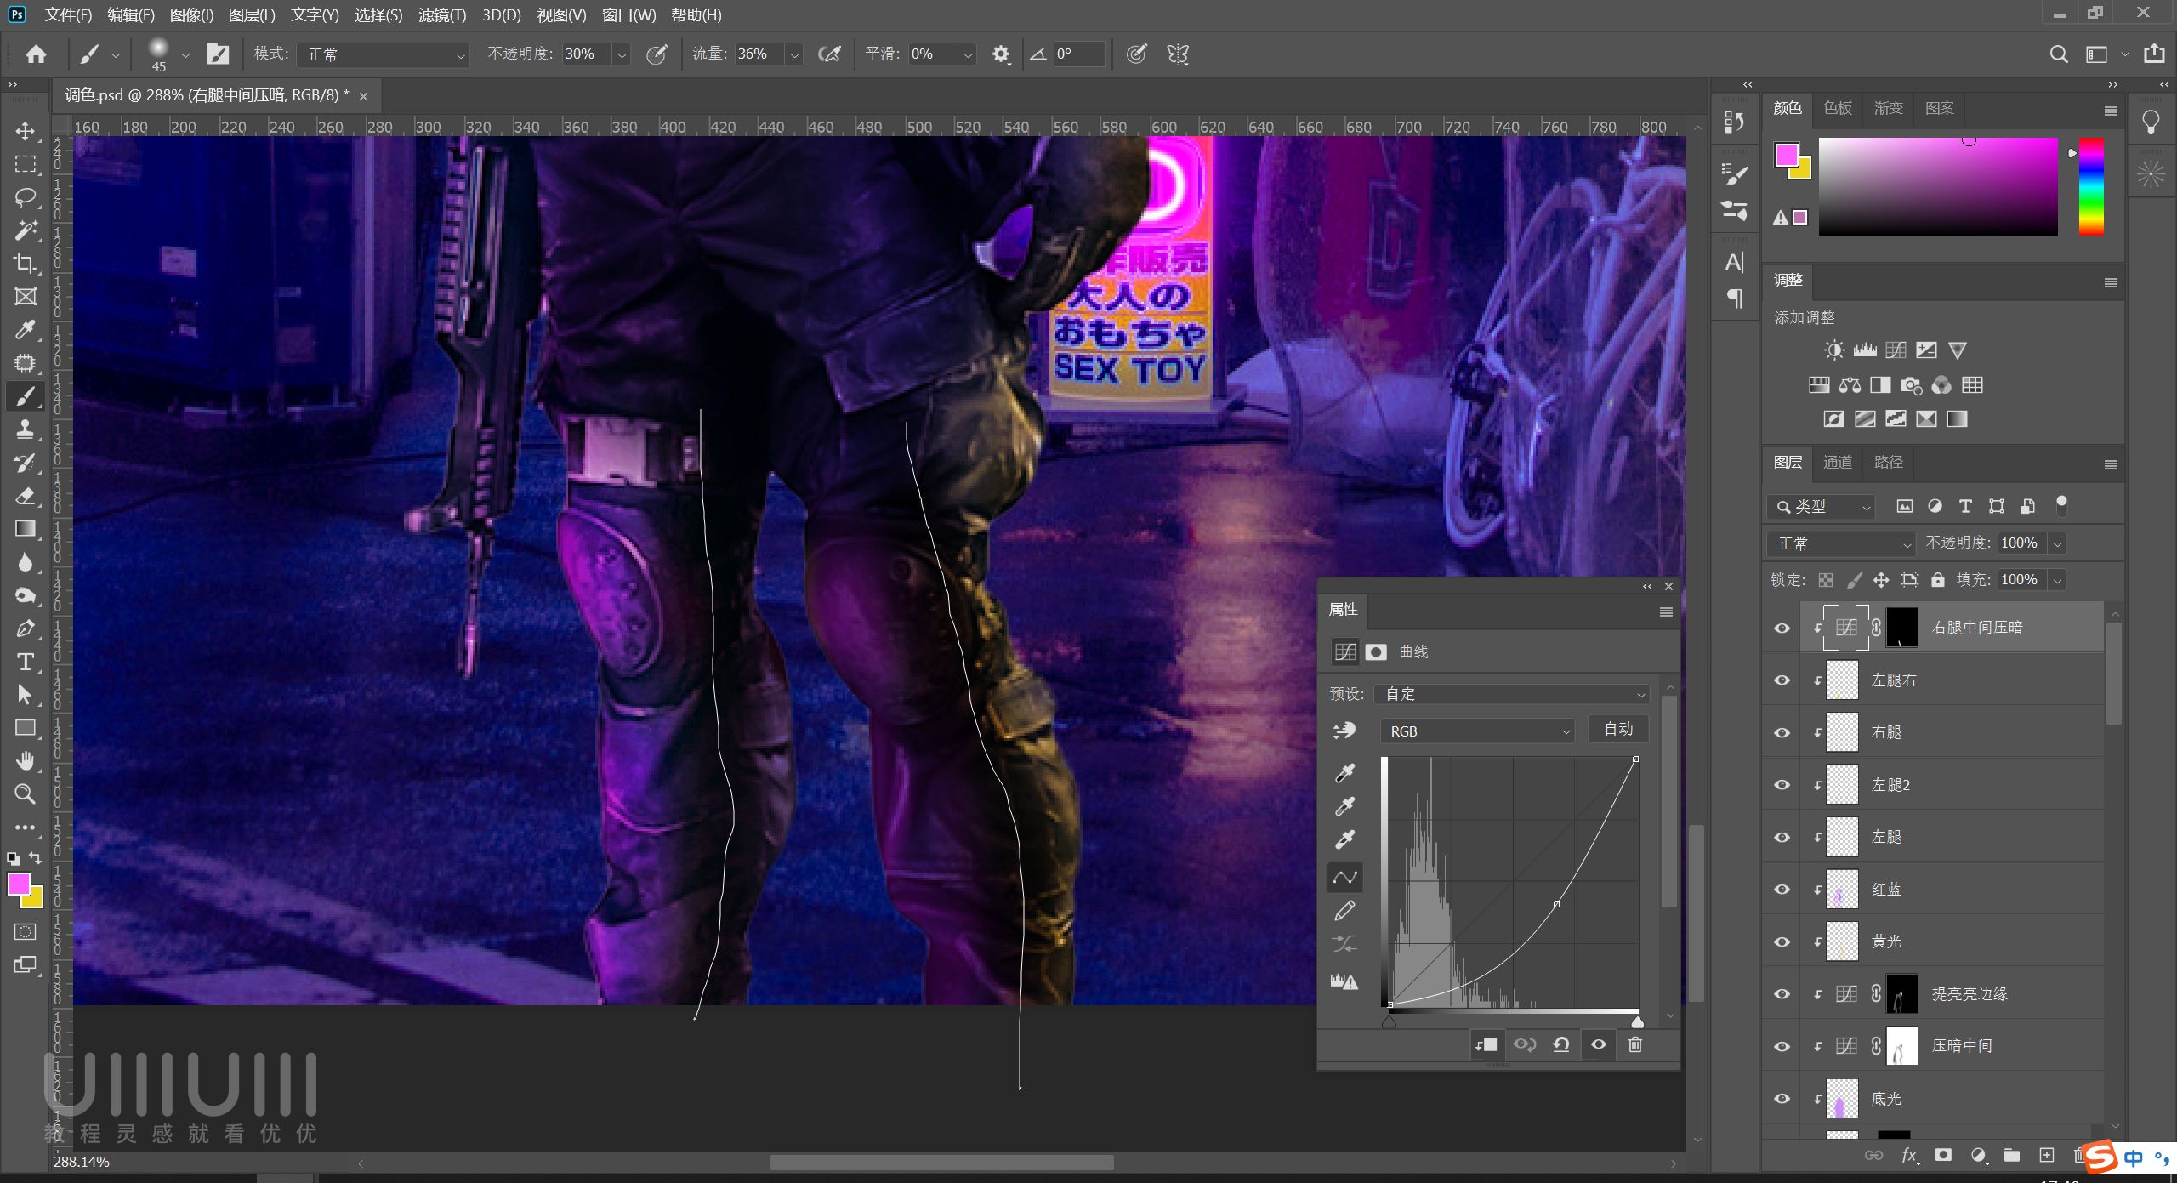Expand the brush opacity 30% dropdown
Image resolution: width=2177 pixels, height=1183 pixels.
tap(622, 54)
